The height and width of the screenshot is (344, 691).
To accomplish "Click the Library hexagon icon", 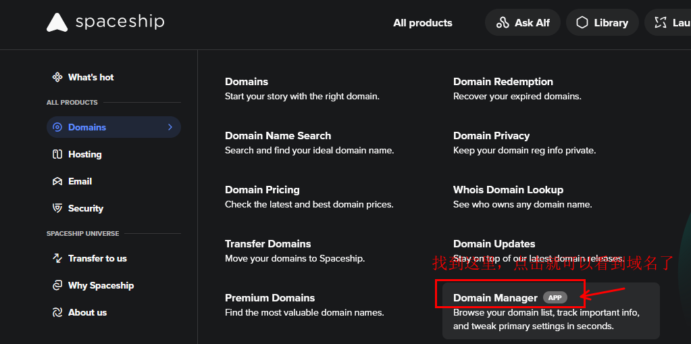I will point(582,22).
